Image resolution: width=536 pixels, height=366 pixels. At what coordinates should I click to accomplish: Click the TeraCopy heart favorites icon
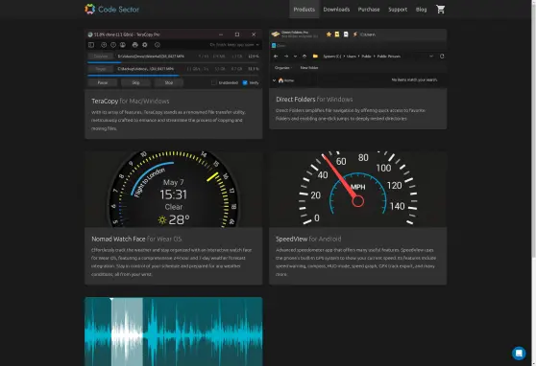click(x=113, y=45)
